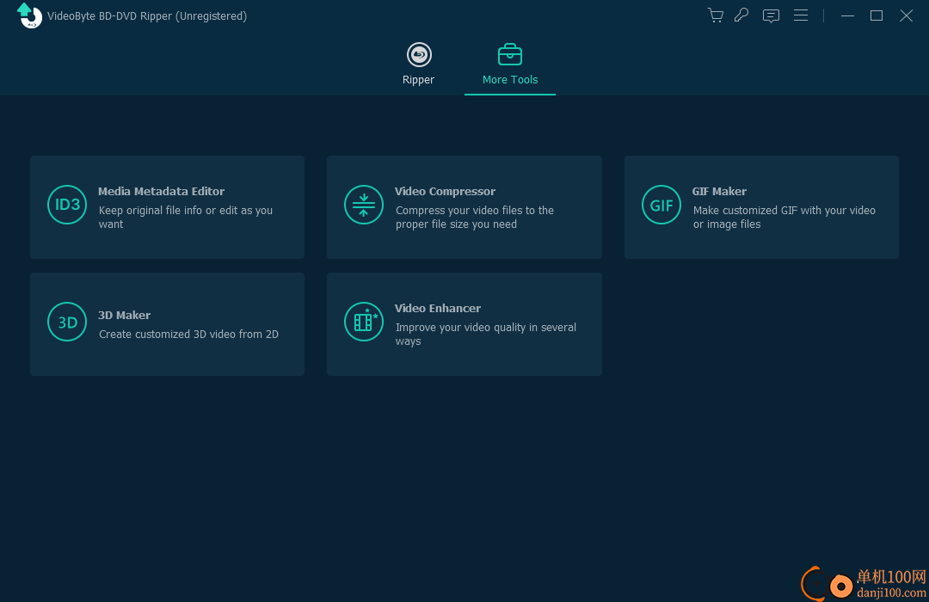929x602 pixels.
Task: Click 'Keep original file info' description
Action: coord(186,217)
